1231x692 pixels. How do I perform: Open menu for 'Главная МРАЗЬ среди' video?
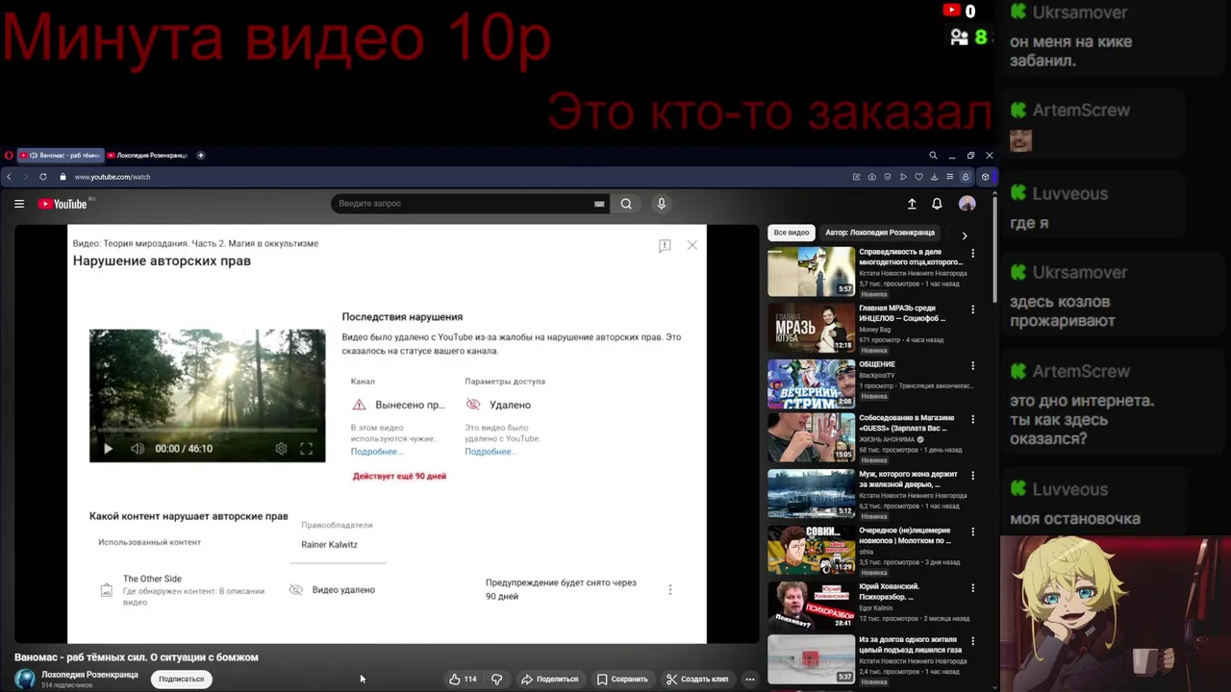click(x=972, y=309)
